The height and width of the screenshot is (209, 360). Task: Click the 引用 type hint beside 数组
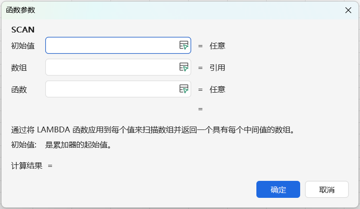click(217, 68)
